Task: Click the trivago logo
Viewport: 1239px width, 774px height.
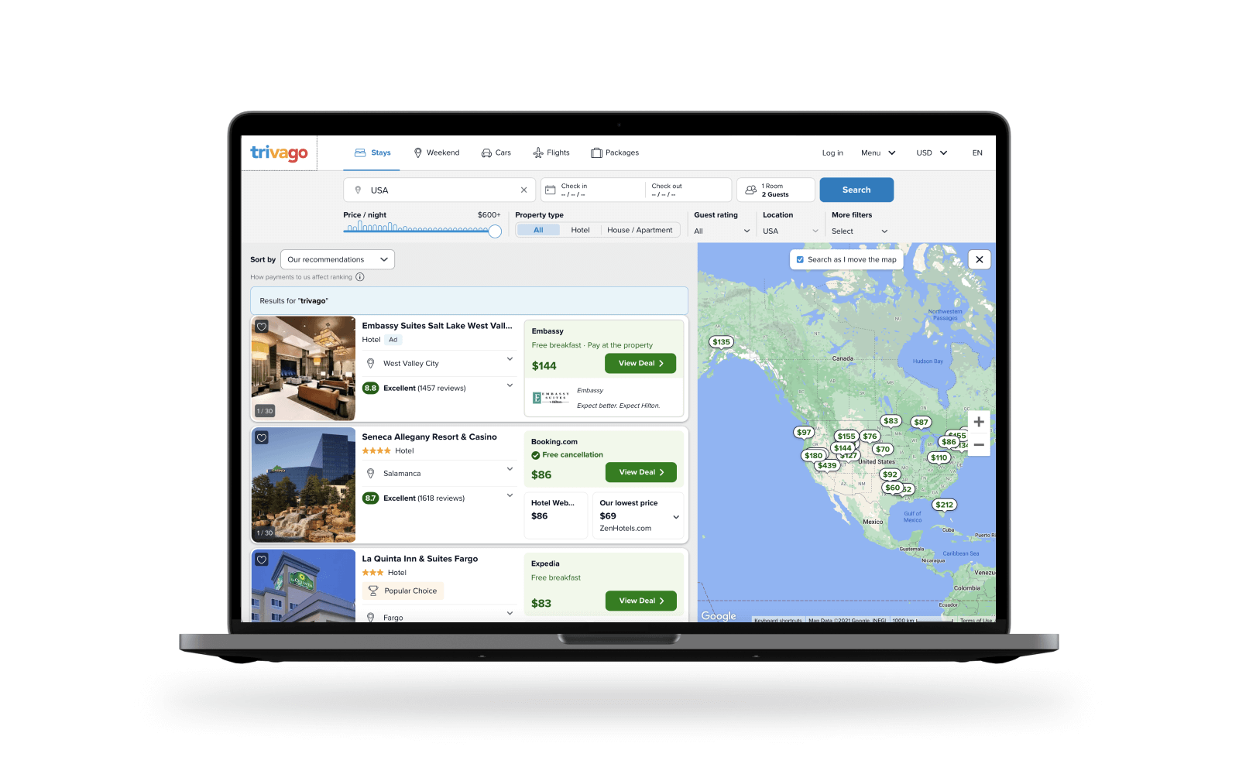Action: click(279, 152)
